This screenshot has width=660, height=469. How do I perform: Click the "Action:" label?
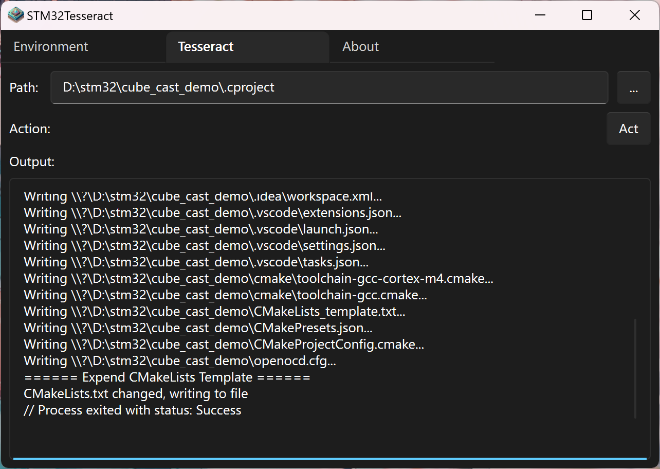30,129
